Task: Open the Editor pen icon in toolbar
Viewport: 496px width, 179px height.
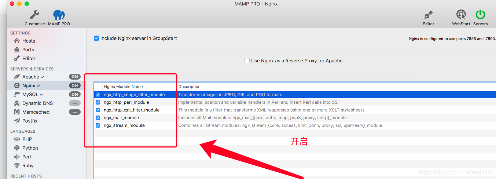Action: [428, 15]
